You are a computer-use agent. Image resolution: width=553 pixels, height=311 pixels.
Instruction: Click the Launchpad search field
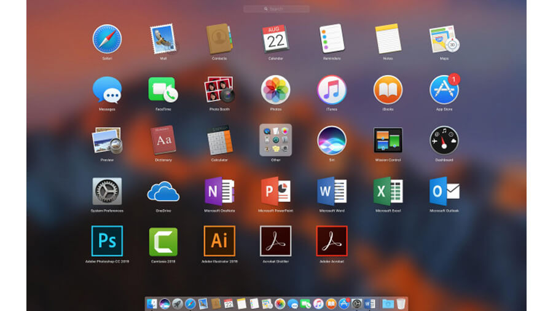[276, 9]
